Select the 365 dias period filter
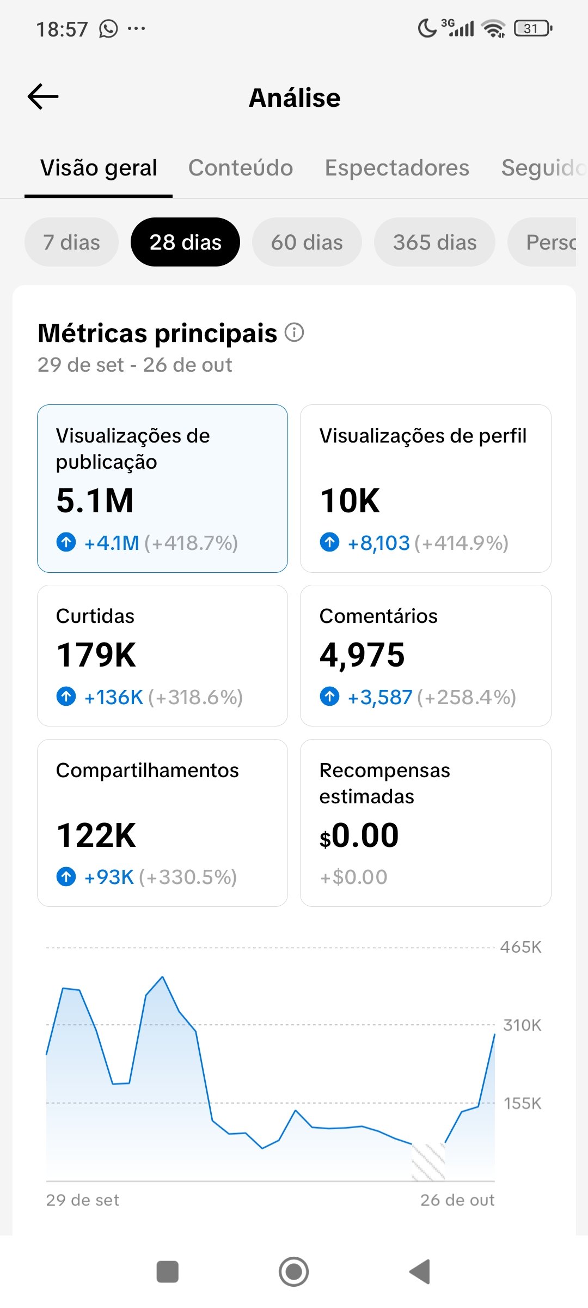 coord(434,242)
